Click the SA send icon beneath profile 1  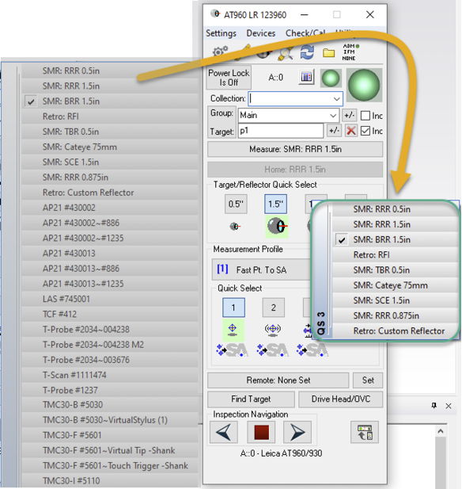pyautogui.click(x=233, y=350)
